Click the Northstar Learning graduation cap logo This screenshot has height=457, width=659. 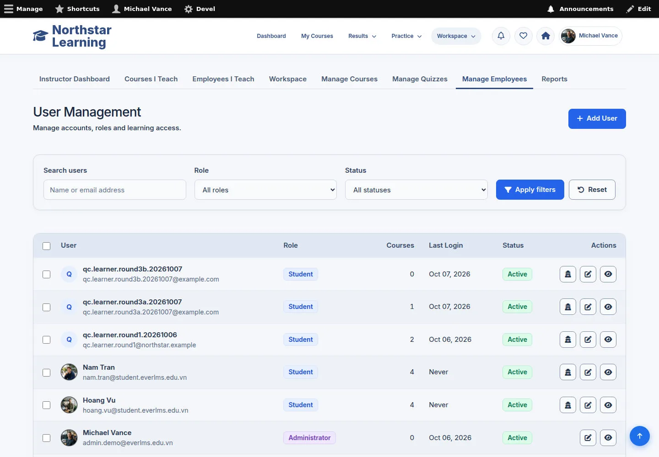(x=40, y=36)
